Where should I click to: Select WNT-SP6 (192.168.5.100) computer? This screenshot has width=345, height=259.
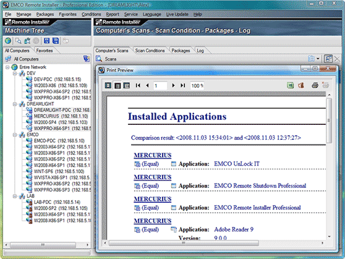(x=59, y=171)
